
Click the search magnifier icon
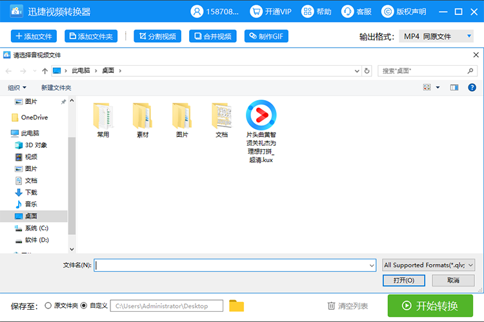coord(470,71)
